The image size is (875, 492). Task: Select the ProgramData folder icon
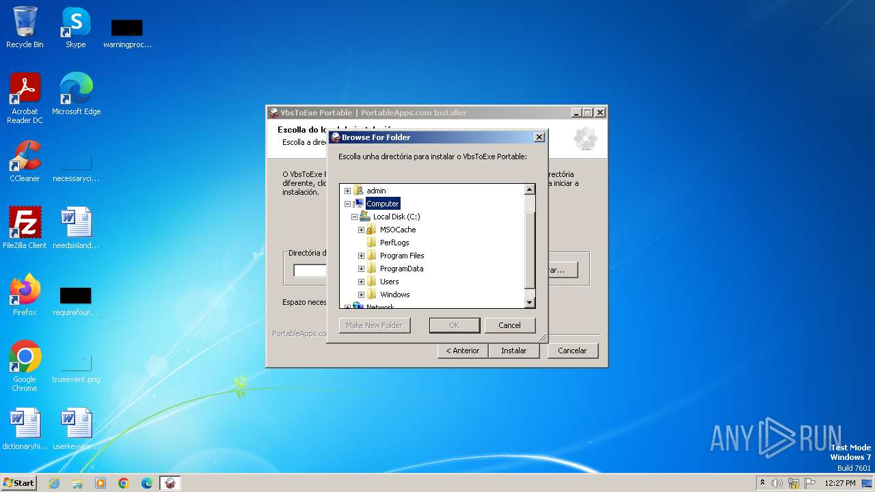coord(371,269)
